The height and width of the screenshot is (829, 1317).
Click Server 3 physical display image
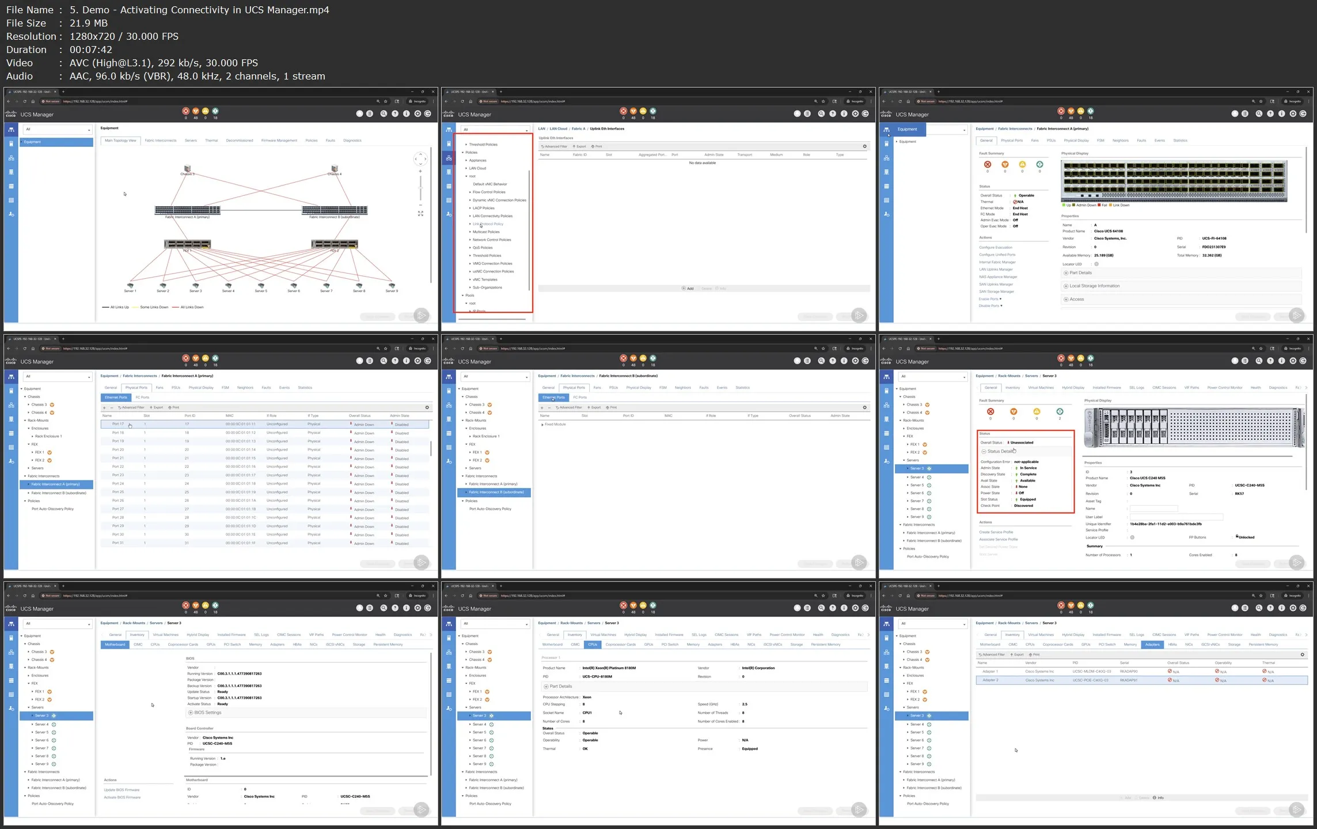(x=1194, y=427)
